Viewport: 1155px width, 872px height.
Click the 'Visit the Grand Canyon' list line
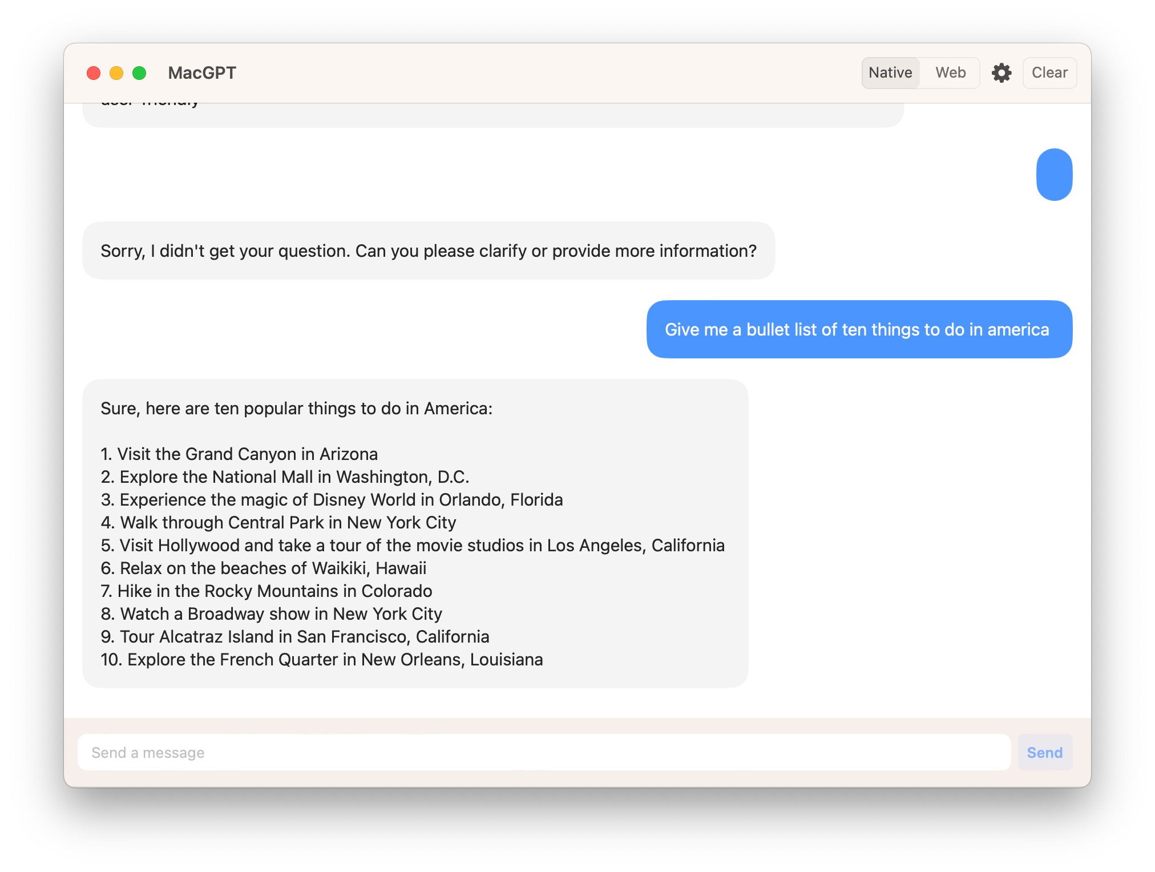(239, 454)
